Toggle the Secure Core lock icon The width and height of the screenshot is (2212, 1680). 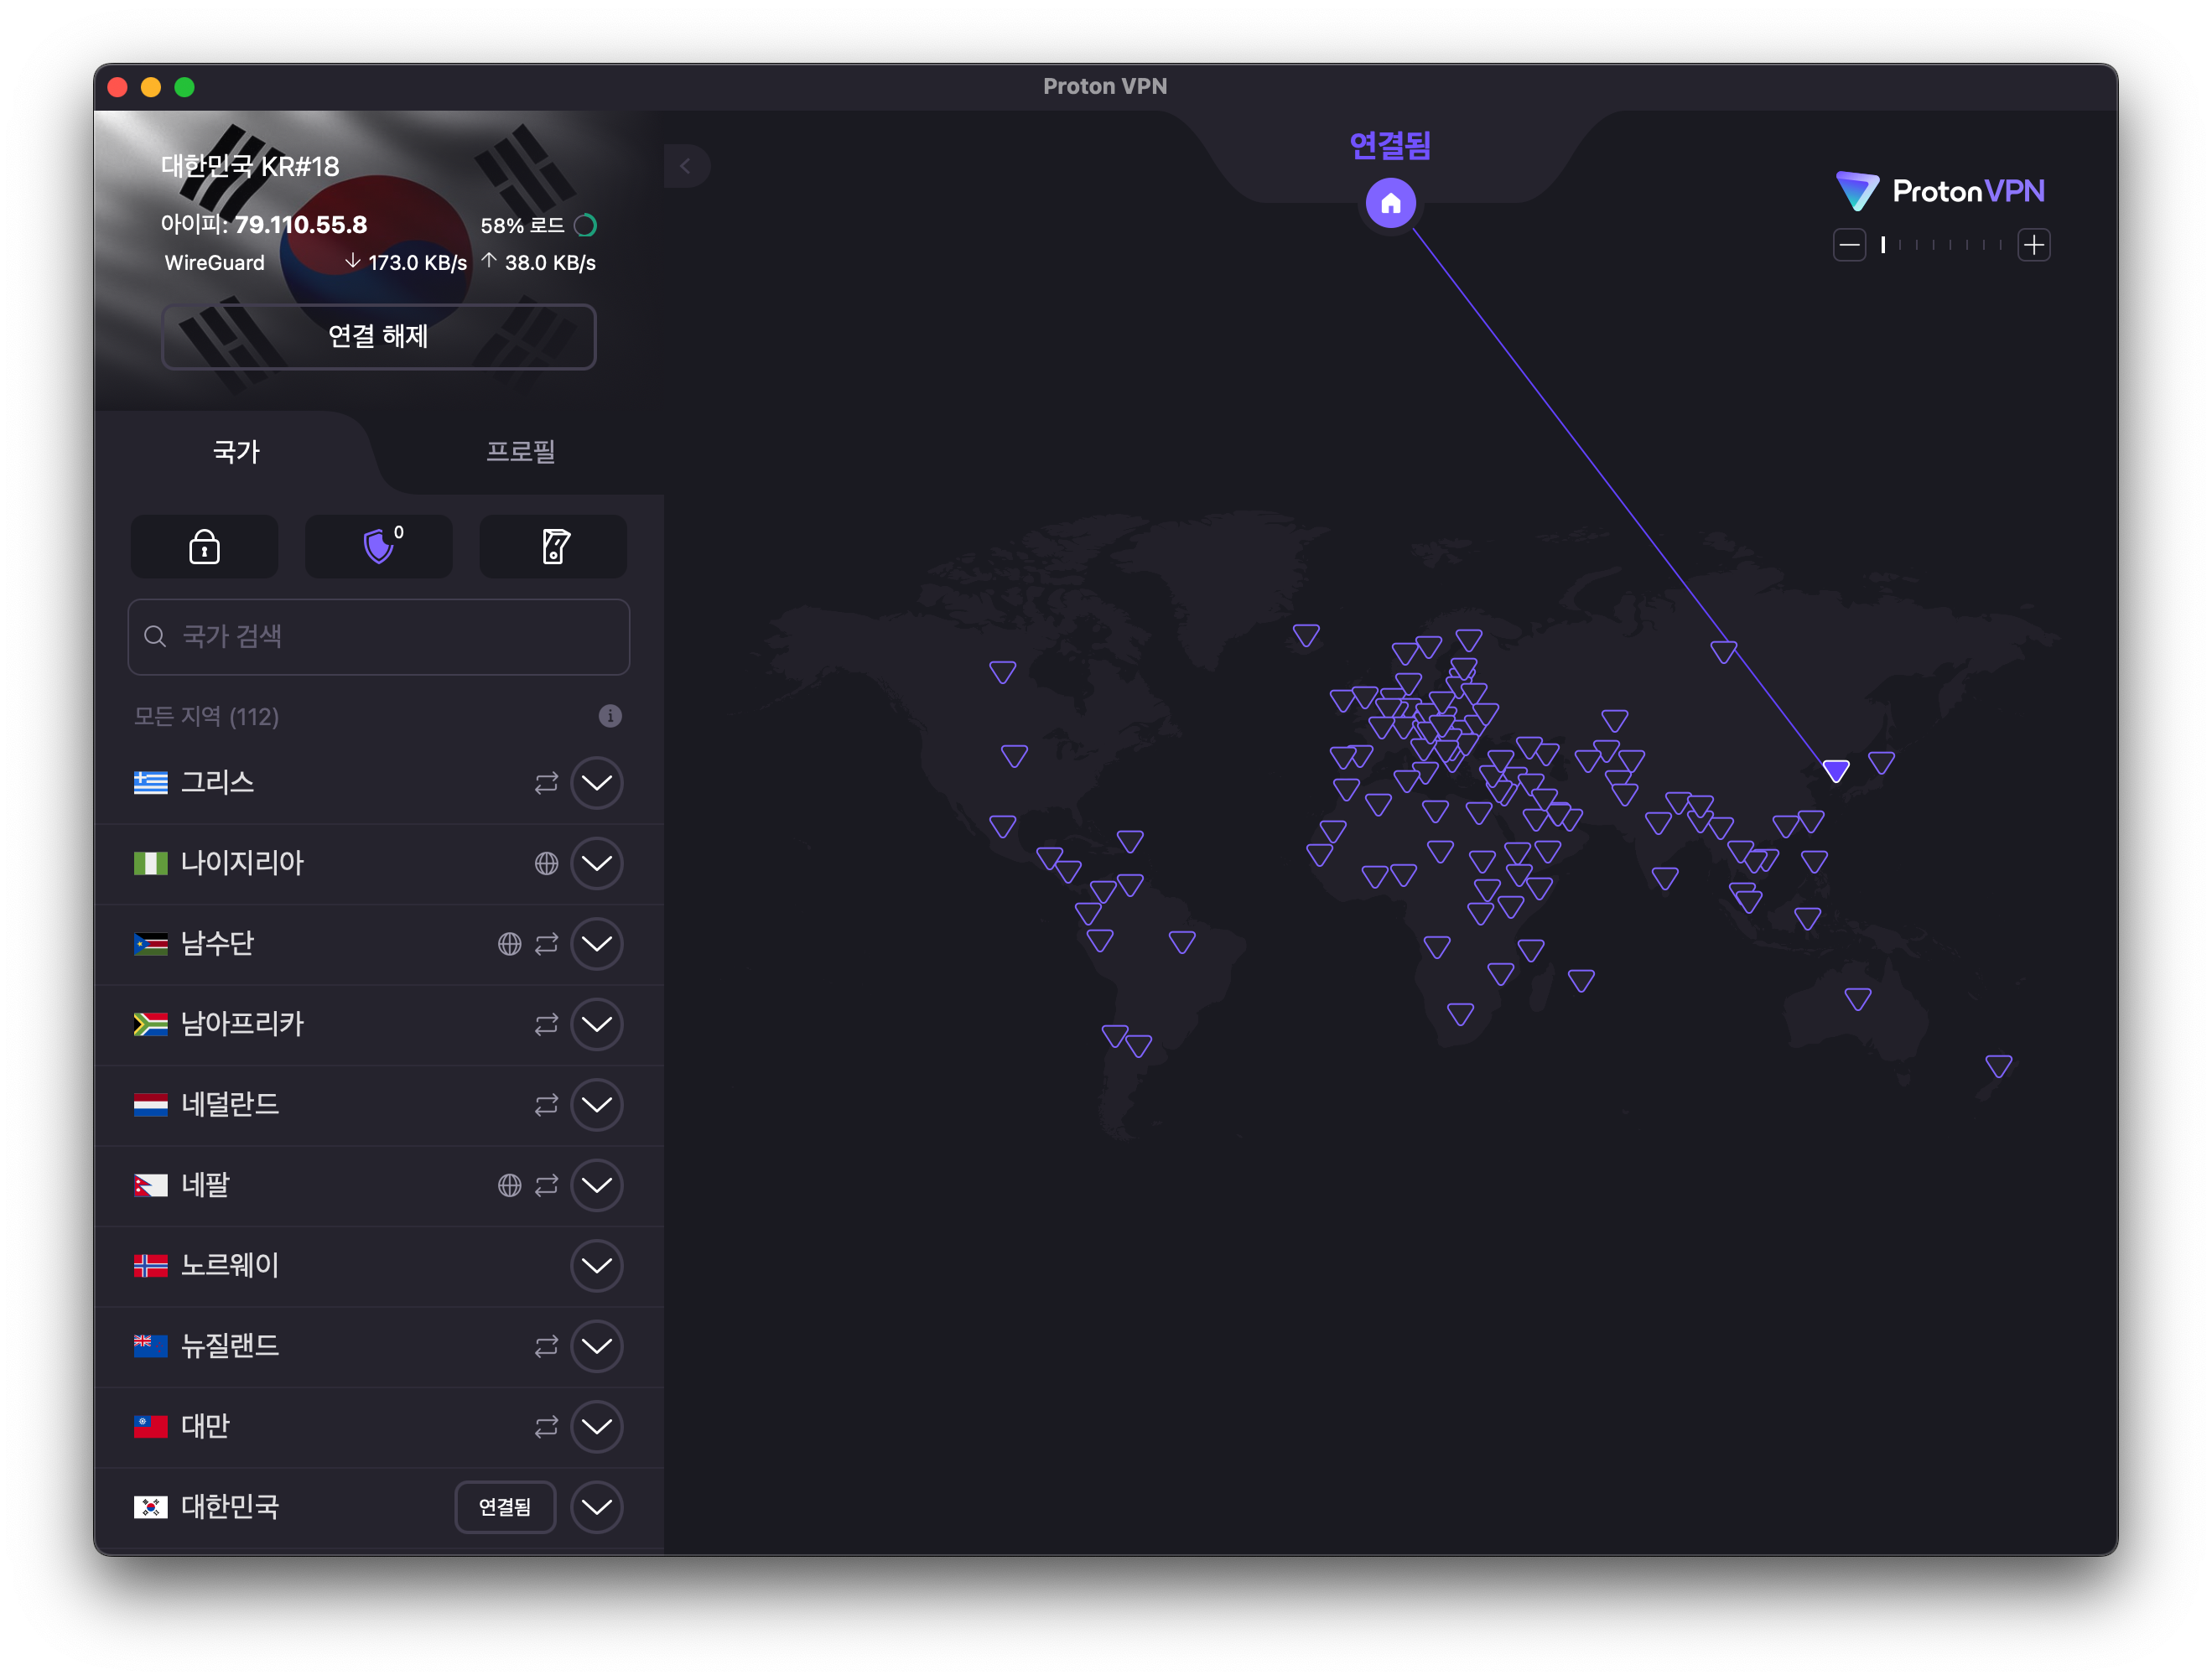click(x=204, y=547)
